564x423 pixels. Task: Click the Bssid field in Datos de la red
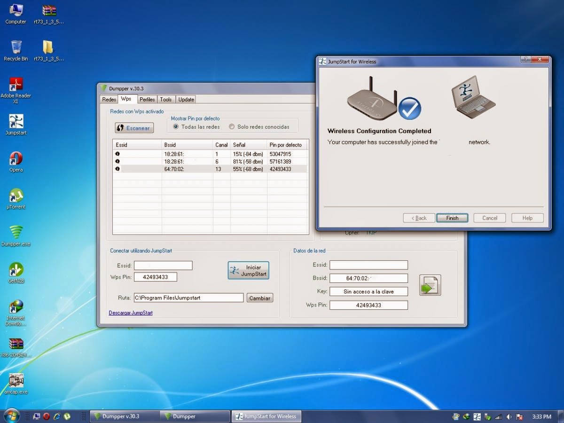tap(368, 278)
